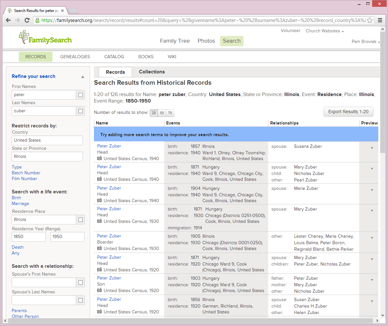Show 20 results per page
Screen dimensions: 388x326
click(x=154, y=113)
